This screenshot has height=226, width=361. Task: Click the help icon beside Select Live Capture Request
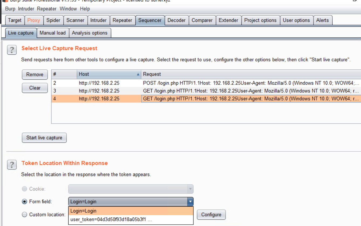(x=12, y=50)
